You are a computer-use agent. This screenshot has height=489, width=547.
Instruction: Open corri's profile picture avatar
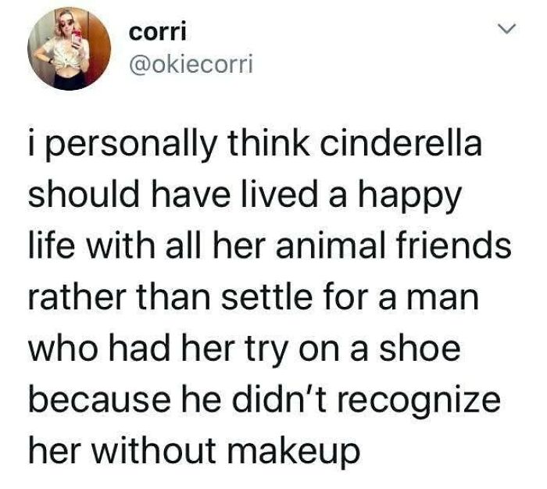tap(68, 51)
